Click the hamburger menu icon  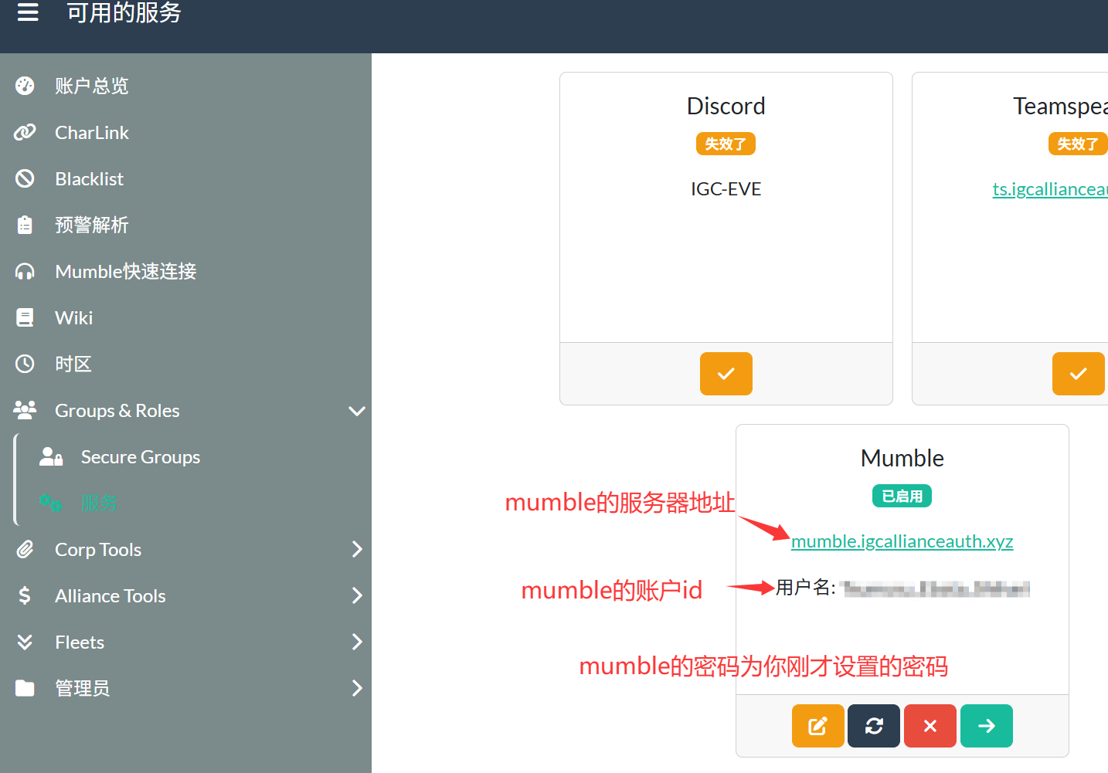[x=28, y=12]
